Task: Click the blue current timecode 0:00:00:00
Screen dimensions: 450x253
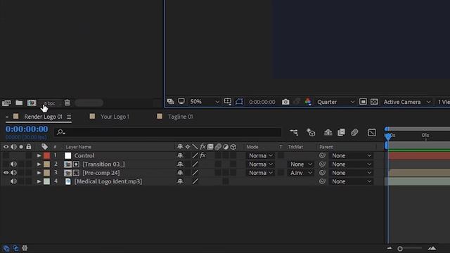Action: [x=27, y=129]
